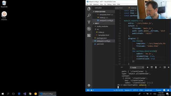Split the terminal panel
The height and width of the screenshot is (96, 171).
click(151, 67)
